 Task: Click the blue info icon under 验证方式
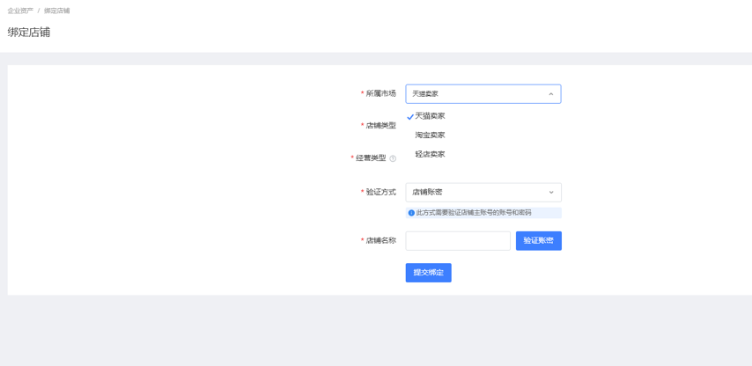411,213
